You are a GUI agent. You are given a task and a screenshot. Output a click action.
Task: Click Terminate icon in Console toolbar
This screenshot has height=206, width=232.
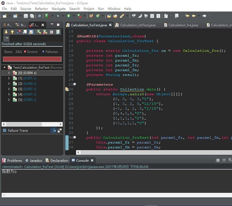point(218,160)
